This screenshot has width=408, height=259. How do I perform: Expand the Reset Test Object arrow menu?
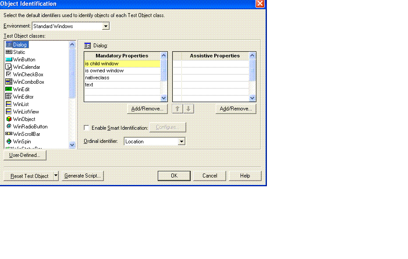56,176
